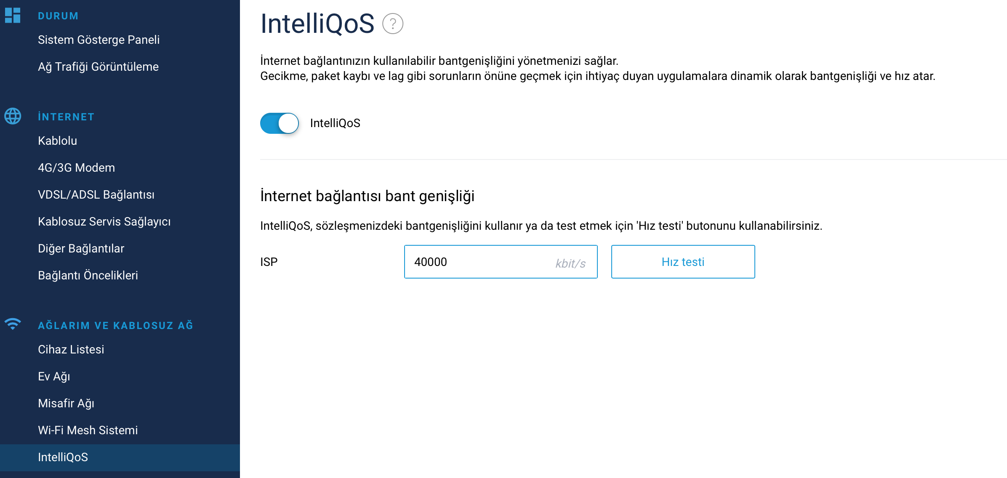The width and height of the screenshot is (1007, 478).
Task: Go to VDSL/ADSL Bağlantısı
Action: tap(96, 195)
